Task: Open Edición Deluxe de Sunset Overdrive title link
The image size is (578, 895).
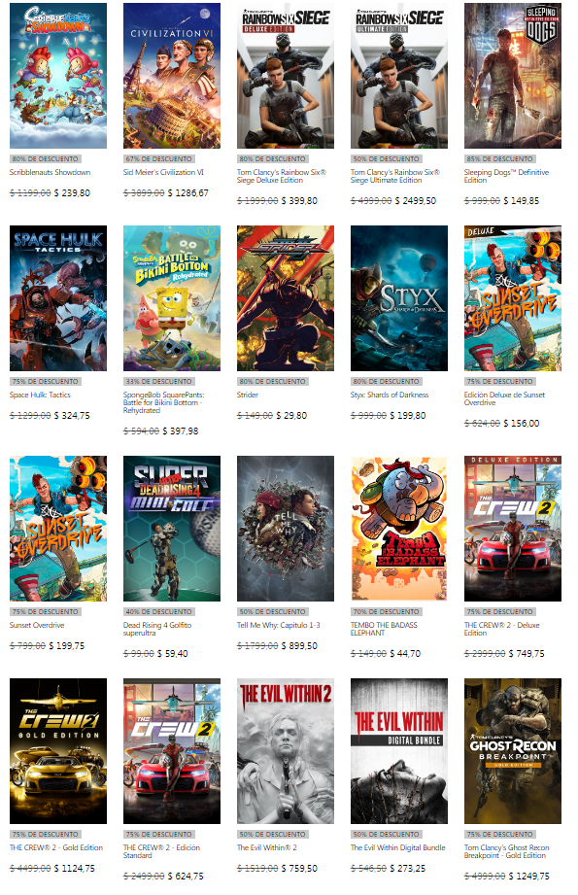Action: pos(504,398)
